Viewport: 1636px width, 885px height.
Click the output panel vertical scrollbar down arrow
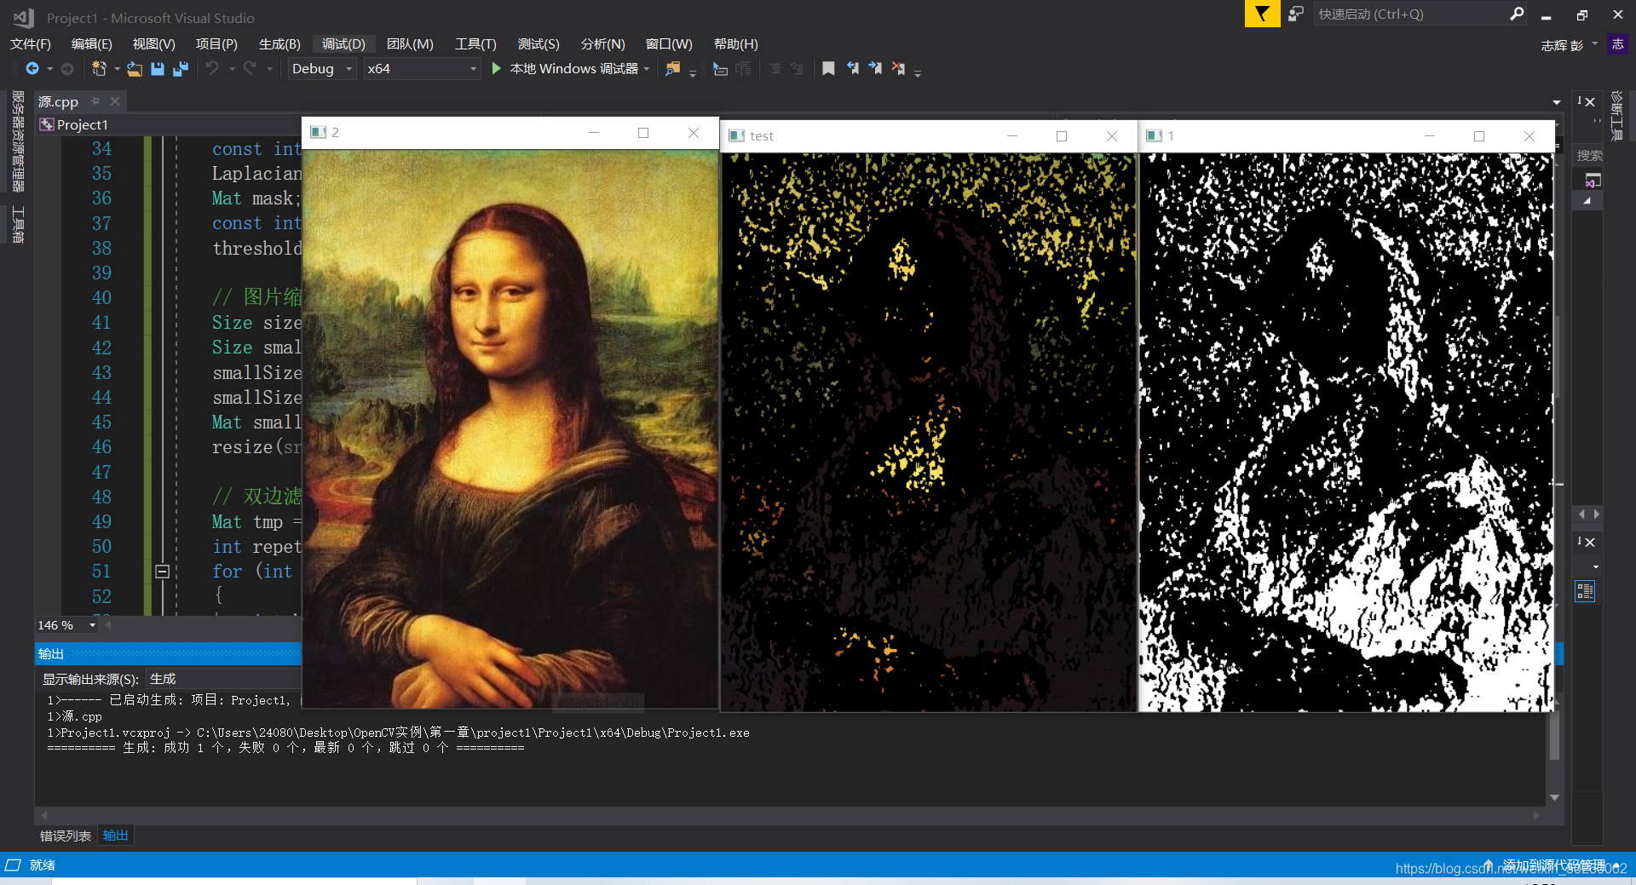1554,797
